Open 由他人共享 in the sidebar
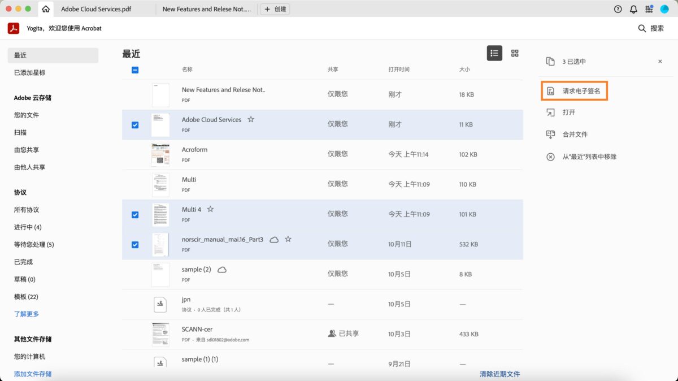 [x=30, y=167]
